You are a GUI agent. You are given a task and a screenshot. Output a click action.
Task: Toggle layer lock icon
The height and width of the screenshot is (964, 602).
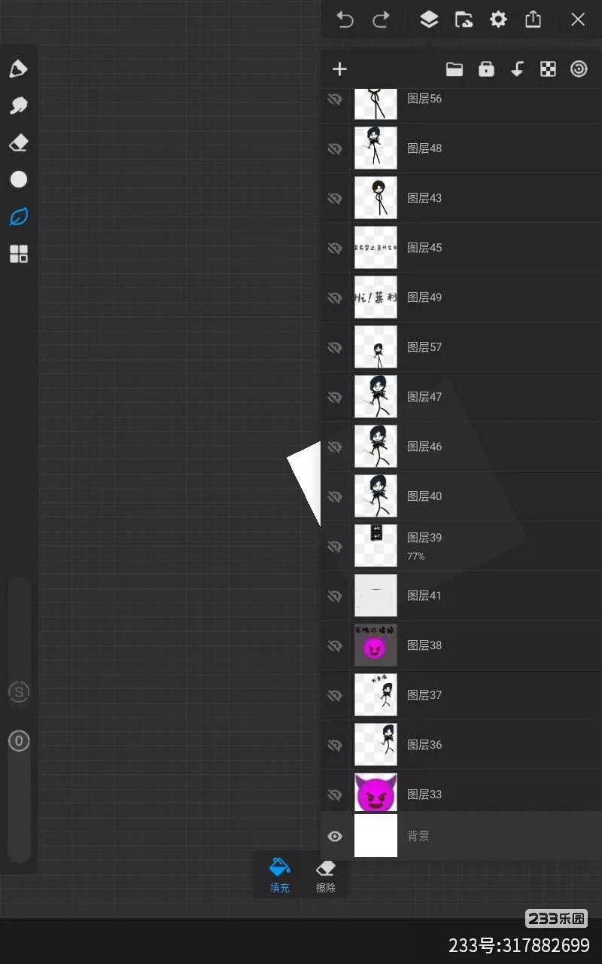coord(486,69)
